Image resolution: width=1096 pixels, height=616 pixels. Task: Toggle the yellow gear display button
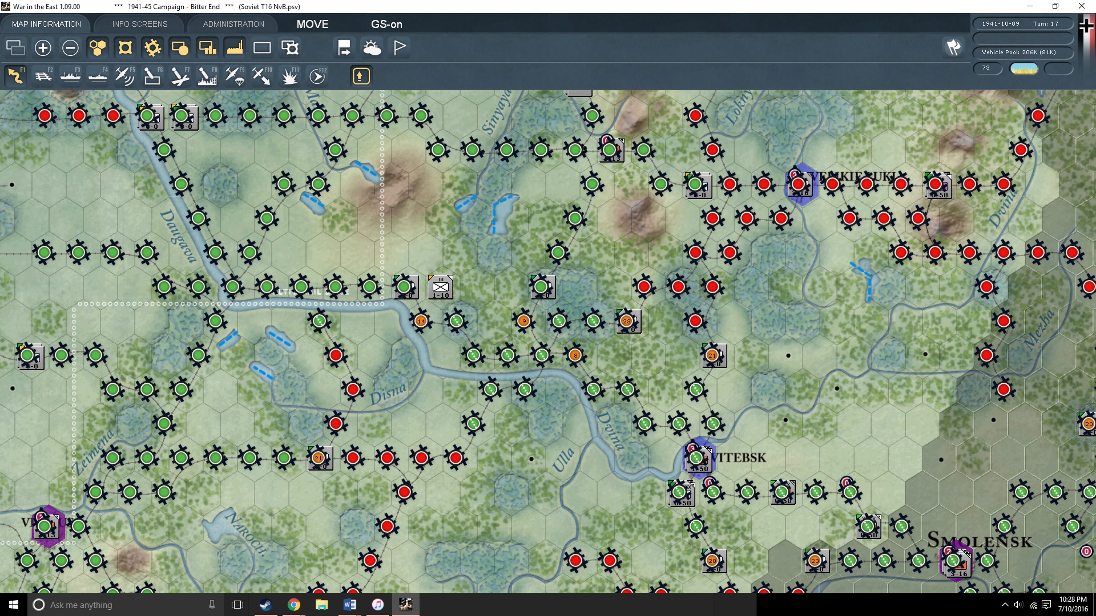[152, 47]
